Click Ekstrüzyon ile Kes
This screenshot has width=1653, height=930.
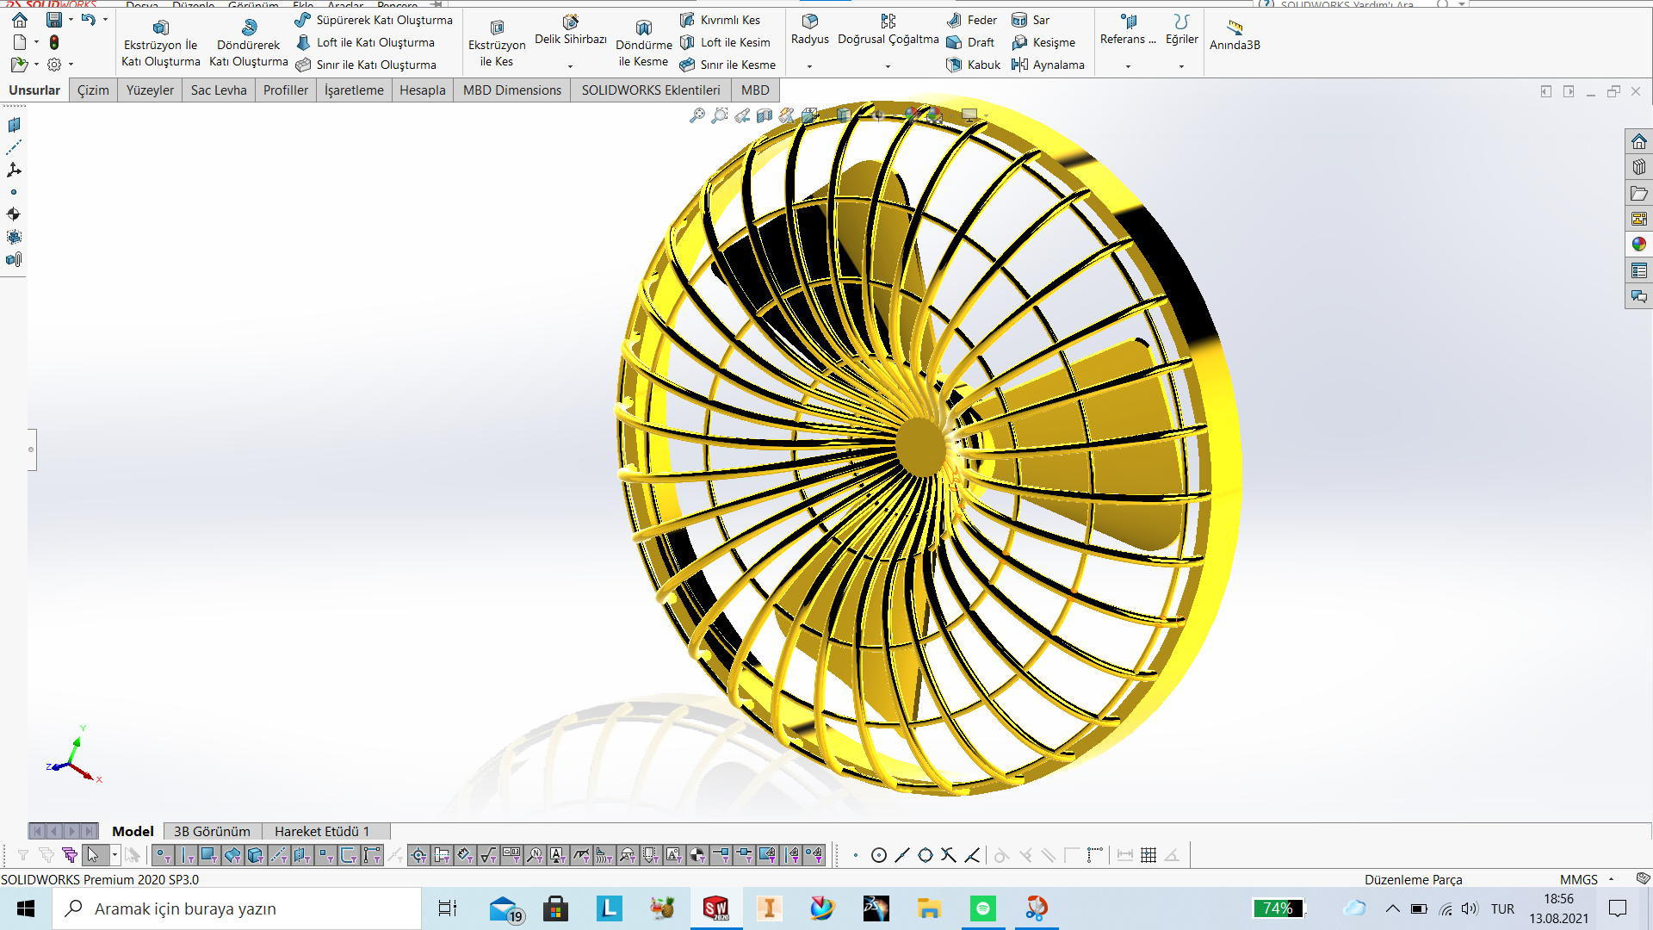(x=497, y=43)
